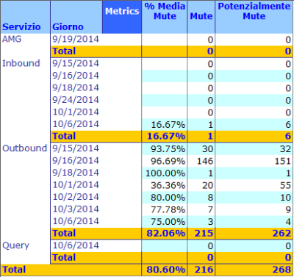This screenshot has width=294, height=277.
Task: Click the 100.00% media mute value
Action: click(165, 173)
